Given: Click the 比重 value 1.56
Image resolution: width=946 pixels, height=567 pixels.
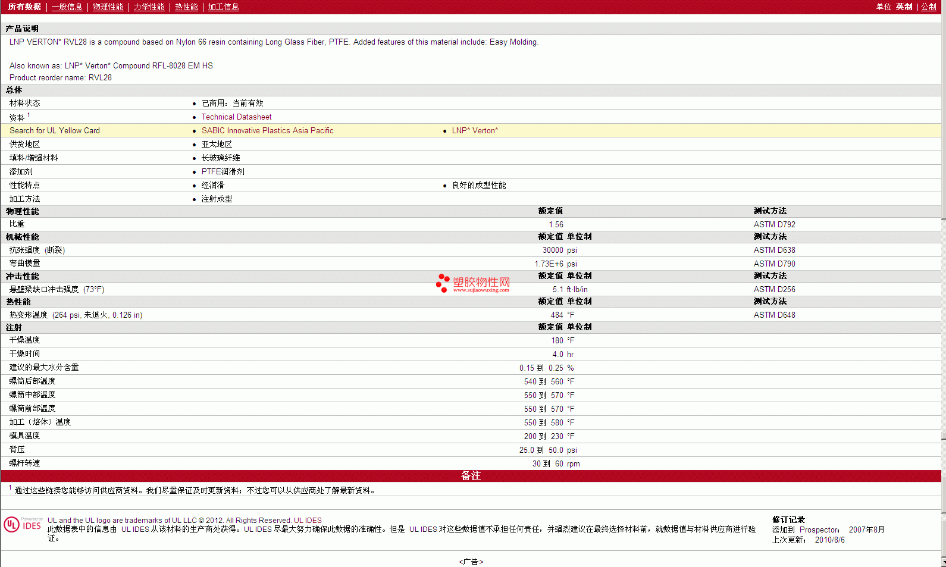Looking at the screenshot, I should (x=556, y=225).
